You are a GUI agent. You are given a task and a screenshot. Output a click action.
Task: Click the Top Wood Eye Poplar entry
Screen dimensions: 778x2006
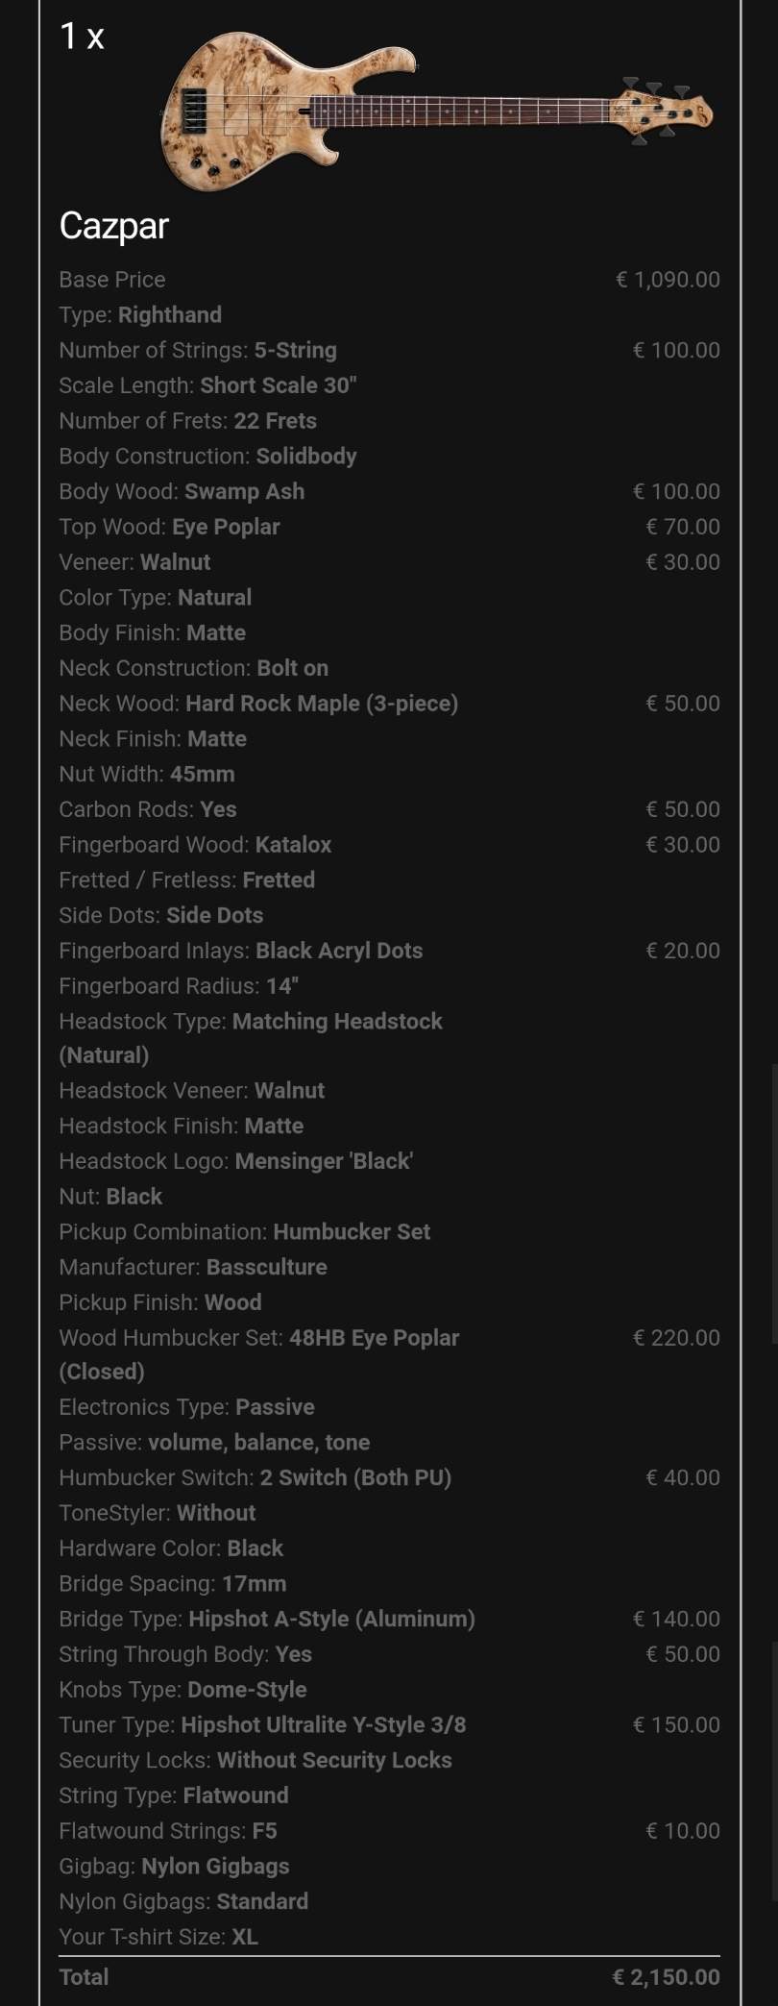(x=389, y=527)
